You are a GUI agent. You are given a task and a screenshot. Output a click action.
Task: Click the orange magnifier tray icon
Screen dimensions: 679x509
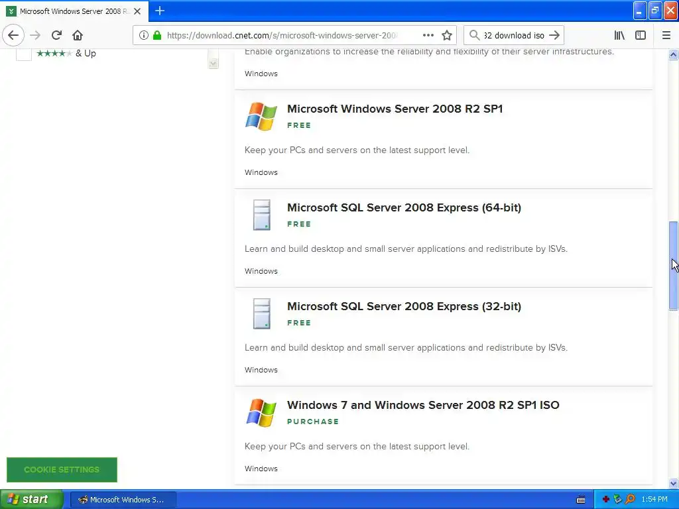pyautogui.click(x=630, y=500)
